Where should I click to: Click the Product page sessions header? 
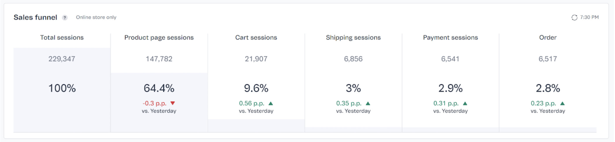(159, 37)
